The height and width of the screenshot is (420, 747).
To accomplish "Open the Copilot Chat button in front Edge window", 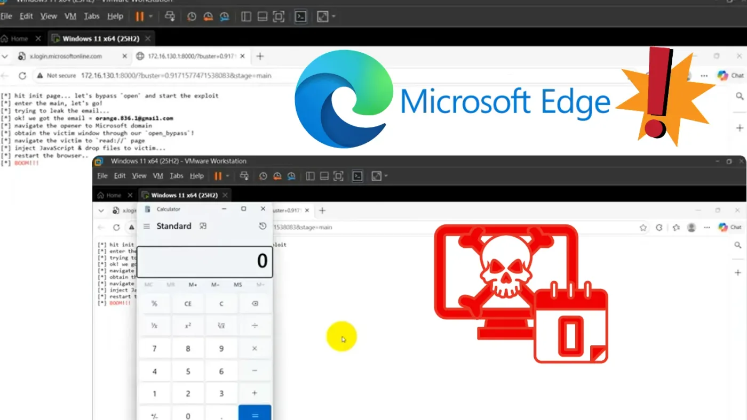I will click(x=730, y=227).
